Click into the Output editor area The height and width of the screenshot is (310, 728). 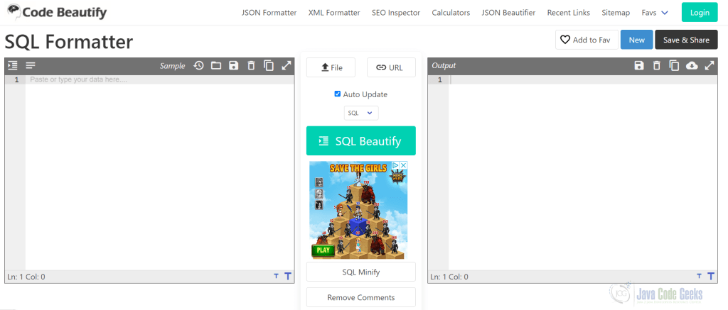[583, 172]
